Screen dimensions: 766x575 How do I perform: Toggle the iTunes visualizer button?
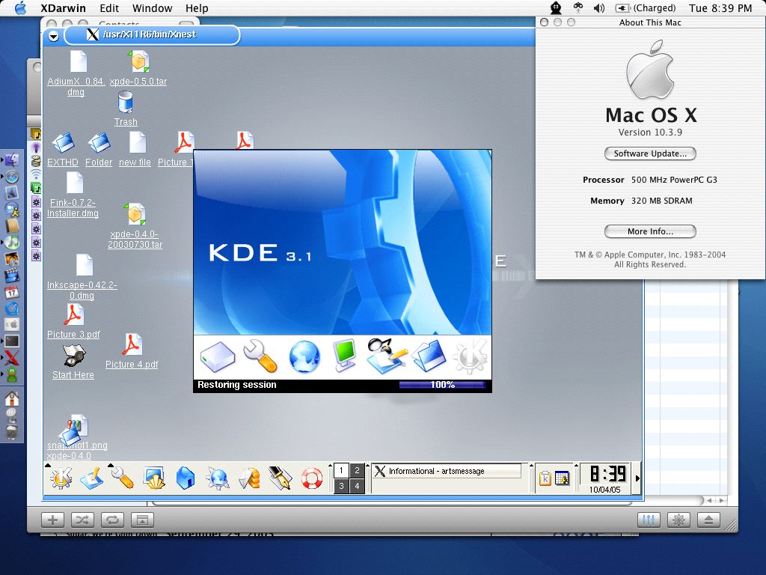click(678, 520)
